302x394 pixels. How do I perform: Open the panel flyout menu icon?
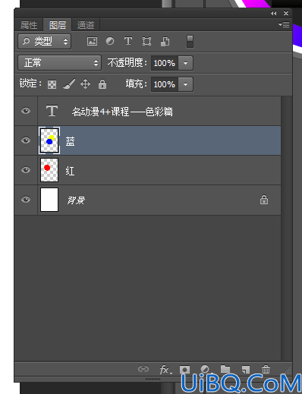click(284, 24)
